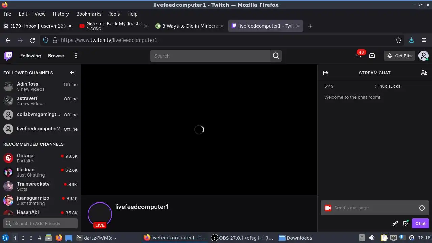The image size is (432, 243).
Task: Open Prime loot notifications with 43 badge
Action: tap(358, 56)
